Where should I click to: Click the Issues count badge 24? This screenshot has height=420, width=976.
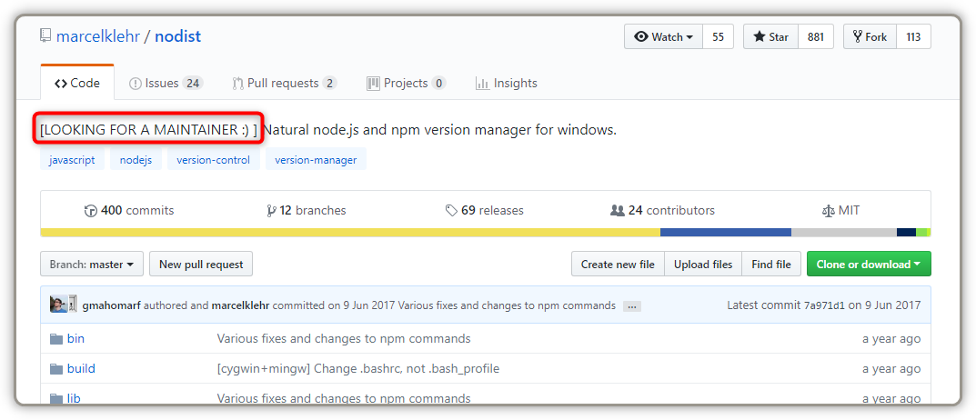[x=193, y=84]
